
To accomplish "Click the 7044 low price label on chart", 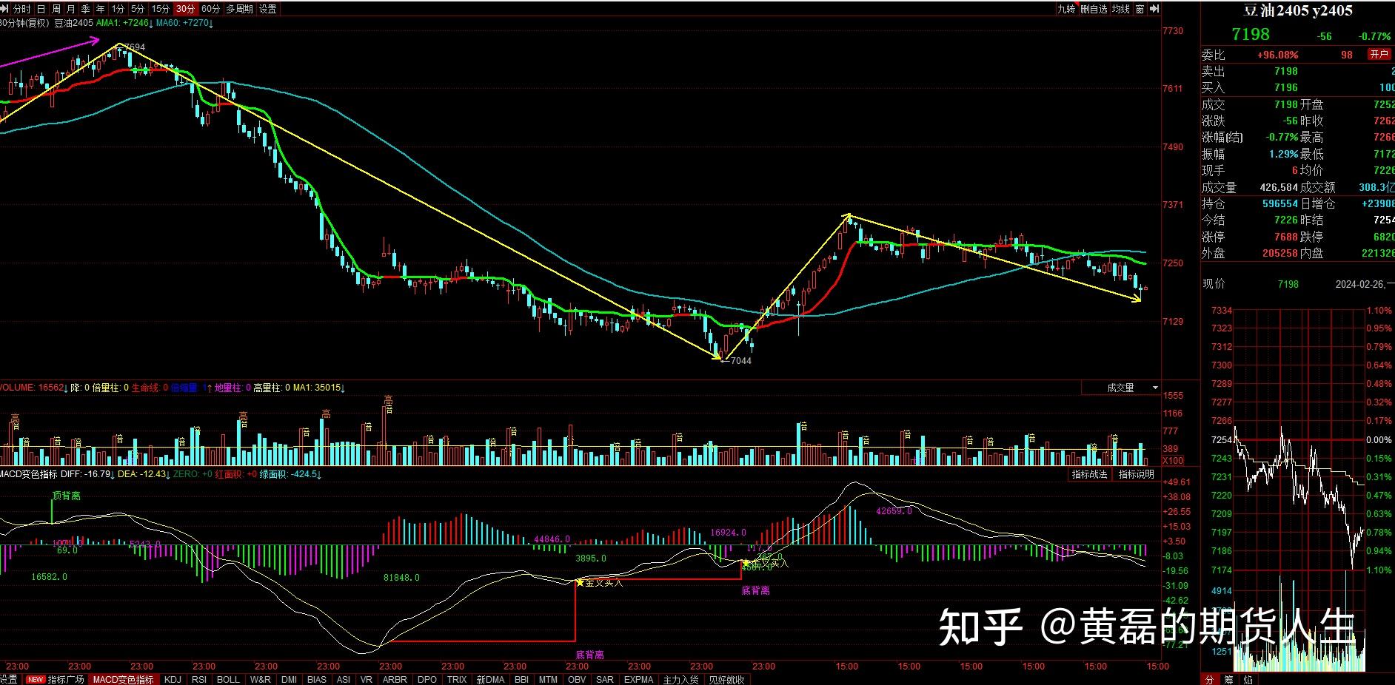I will pyautogui.click(x=740, y=361).
